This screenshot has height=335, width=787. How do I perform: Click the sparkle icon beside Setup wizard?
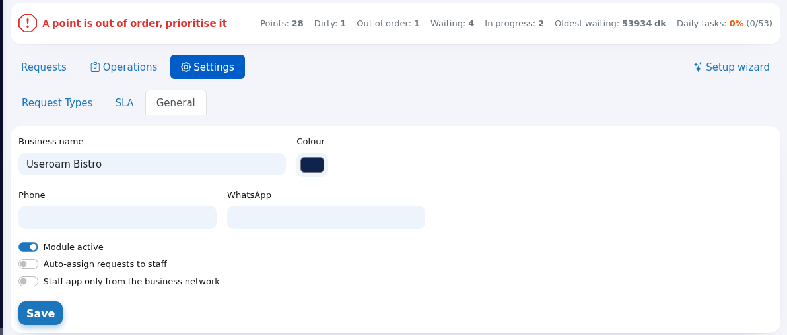[x=698, y=67]
